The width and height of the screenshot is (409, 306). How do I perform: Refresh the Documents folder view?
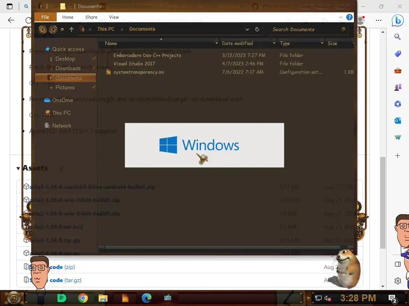point(257,29)
